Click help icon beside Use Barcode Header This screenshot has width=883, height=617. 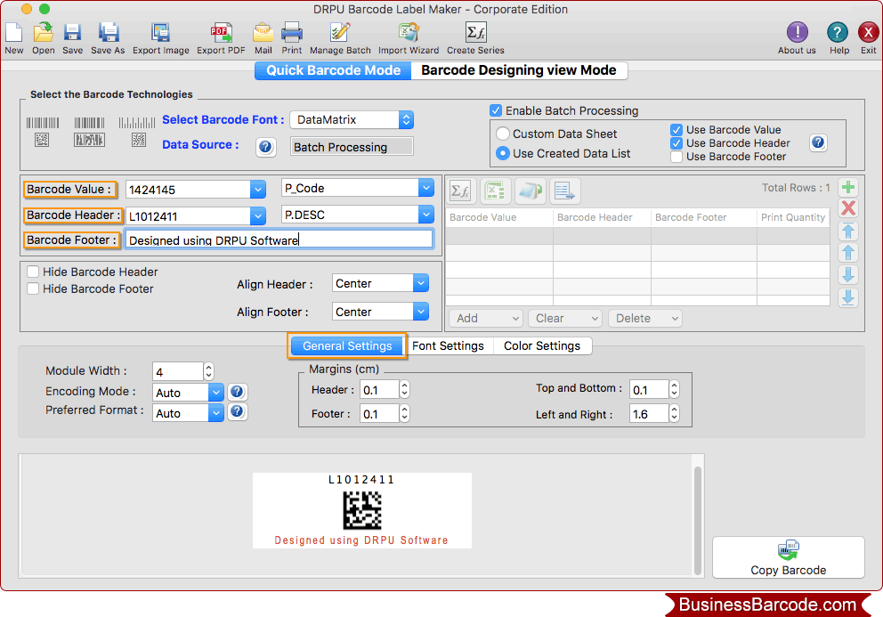coord(818,142)
